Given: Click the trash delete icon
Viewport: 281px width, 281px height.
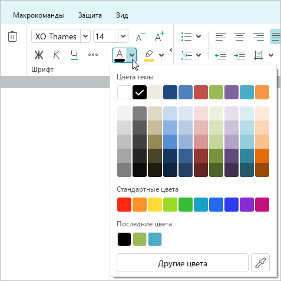Looking at the screenshot, I should coord(12,36).
